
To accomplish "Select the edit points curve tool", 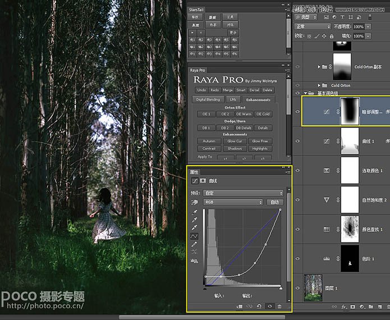I will coord(194,236).
